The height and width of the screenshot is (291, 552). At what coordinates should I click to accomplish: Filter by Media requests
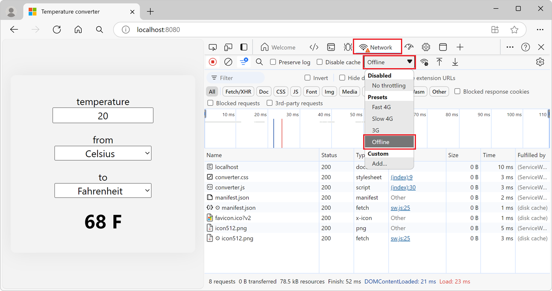(349, 91)
